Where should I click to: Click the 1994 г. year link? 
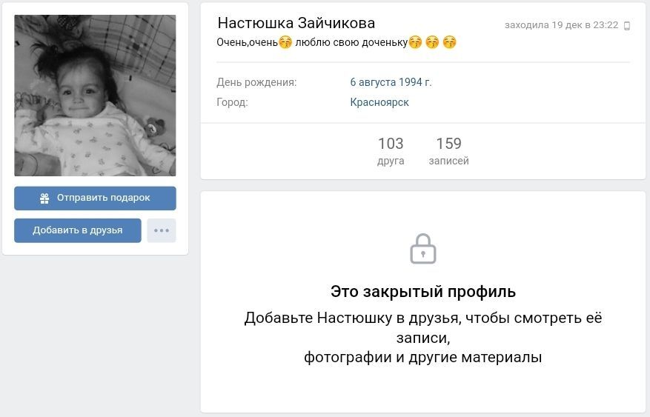pyautogui.click(x=415, y=82)
